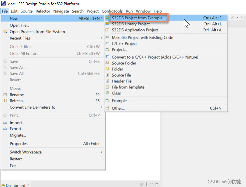
Task: Open the Dashboard panel view menu
Action: (x=147, y=184)
